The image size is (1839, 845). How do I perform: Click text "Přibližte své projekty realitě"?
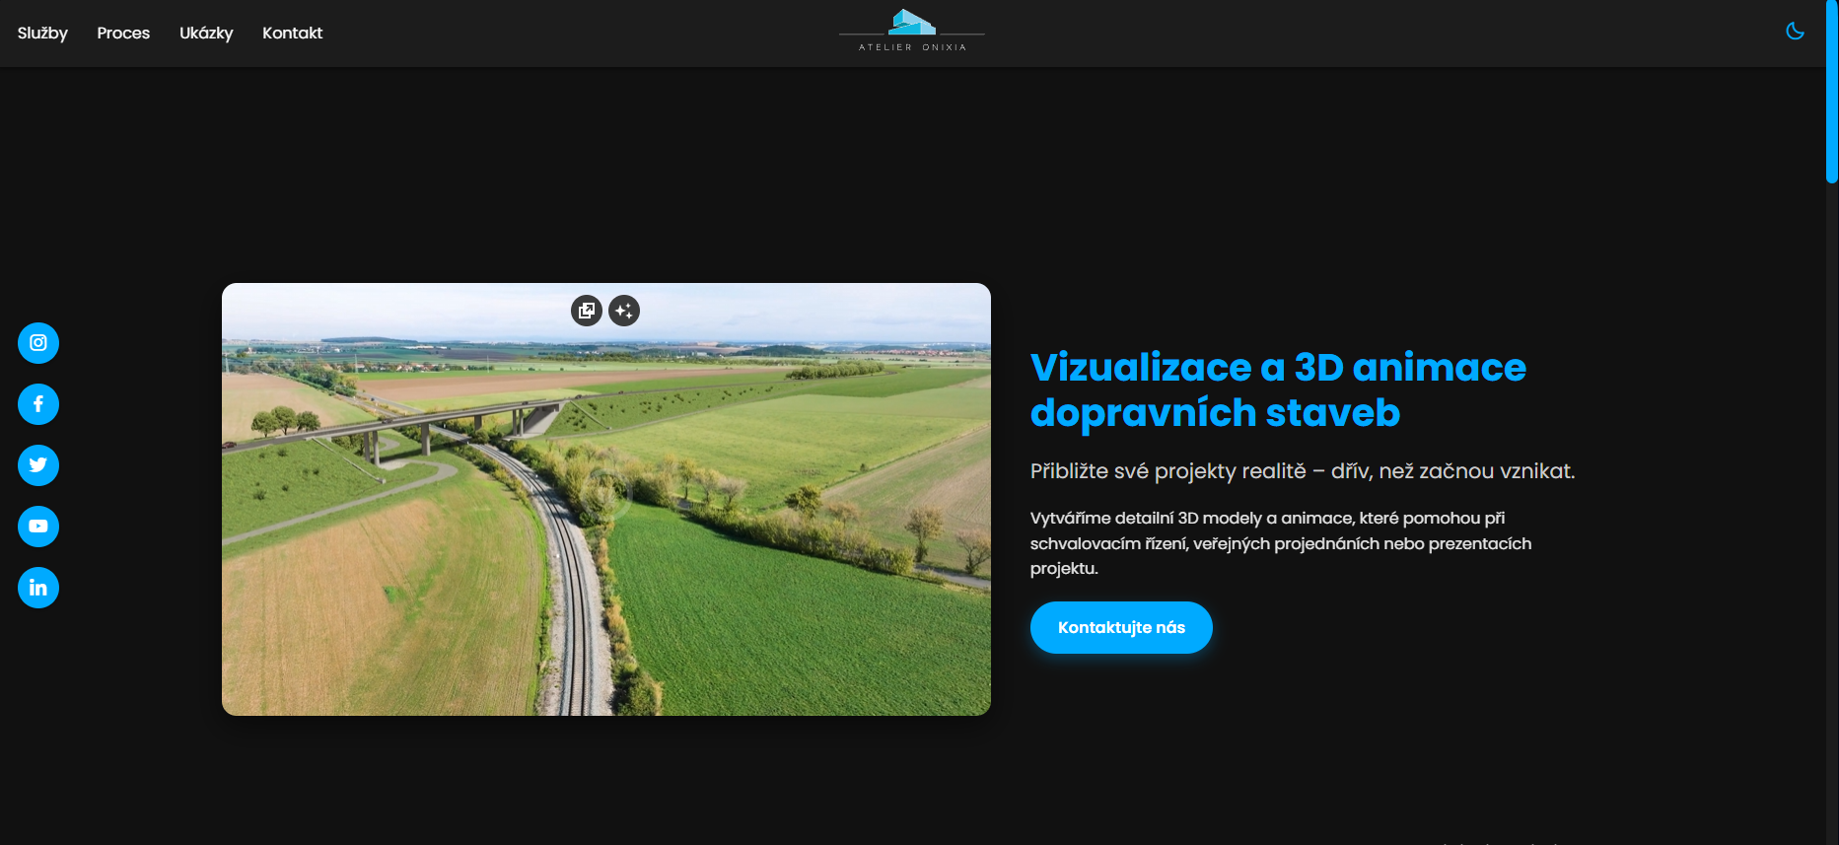click(1167, 471)
